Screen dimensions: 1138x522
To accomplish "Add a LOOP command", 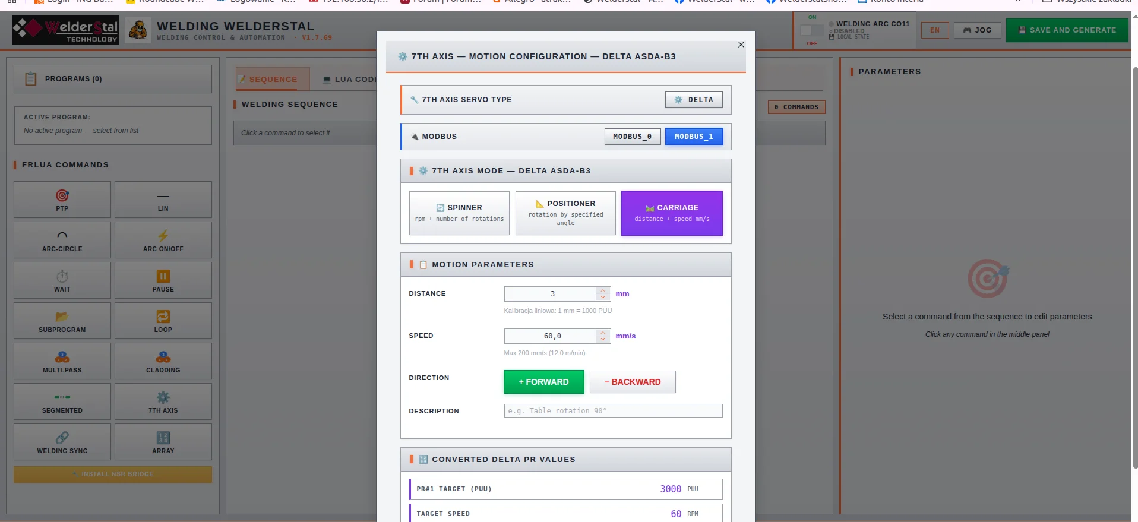I will (163, 321).
